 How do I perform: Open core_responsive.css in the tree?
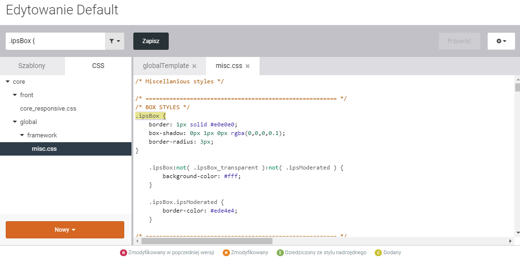pos(48,109)
